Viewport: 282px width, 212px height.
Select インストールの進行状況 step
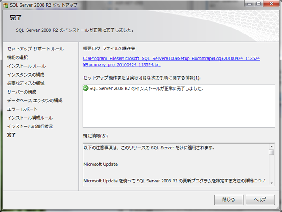30,126
